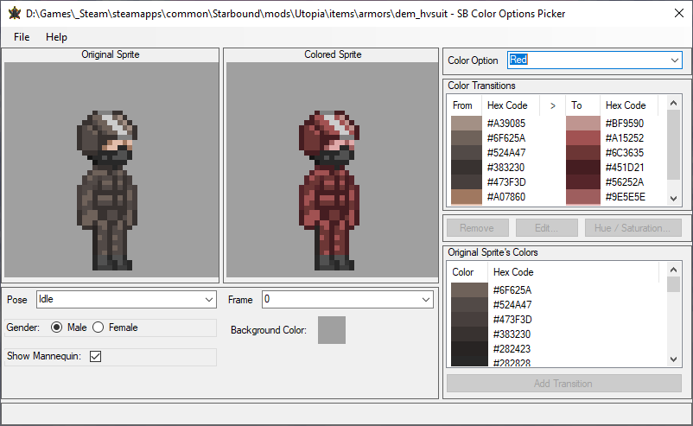This screenshot has height=426, width=693.
Task: Click the disabled Remove button
Action: click(x=477, y=228)
